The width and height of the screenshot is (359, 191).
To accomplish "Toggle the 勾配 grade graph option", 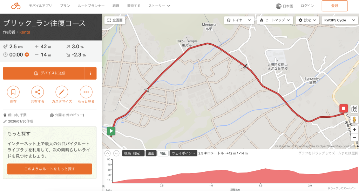I will pyautogui.click(x=163, y=153).
